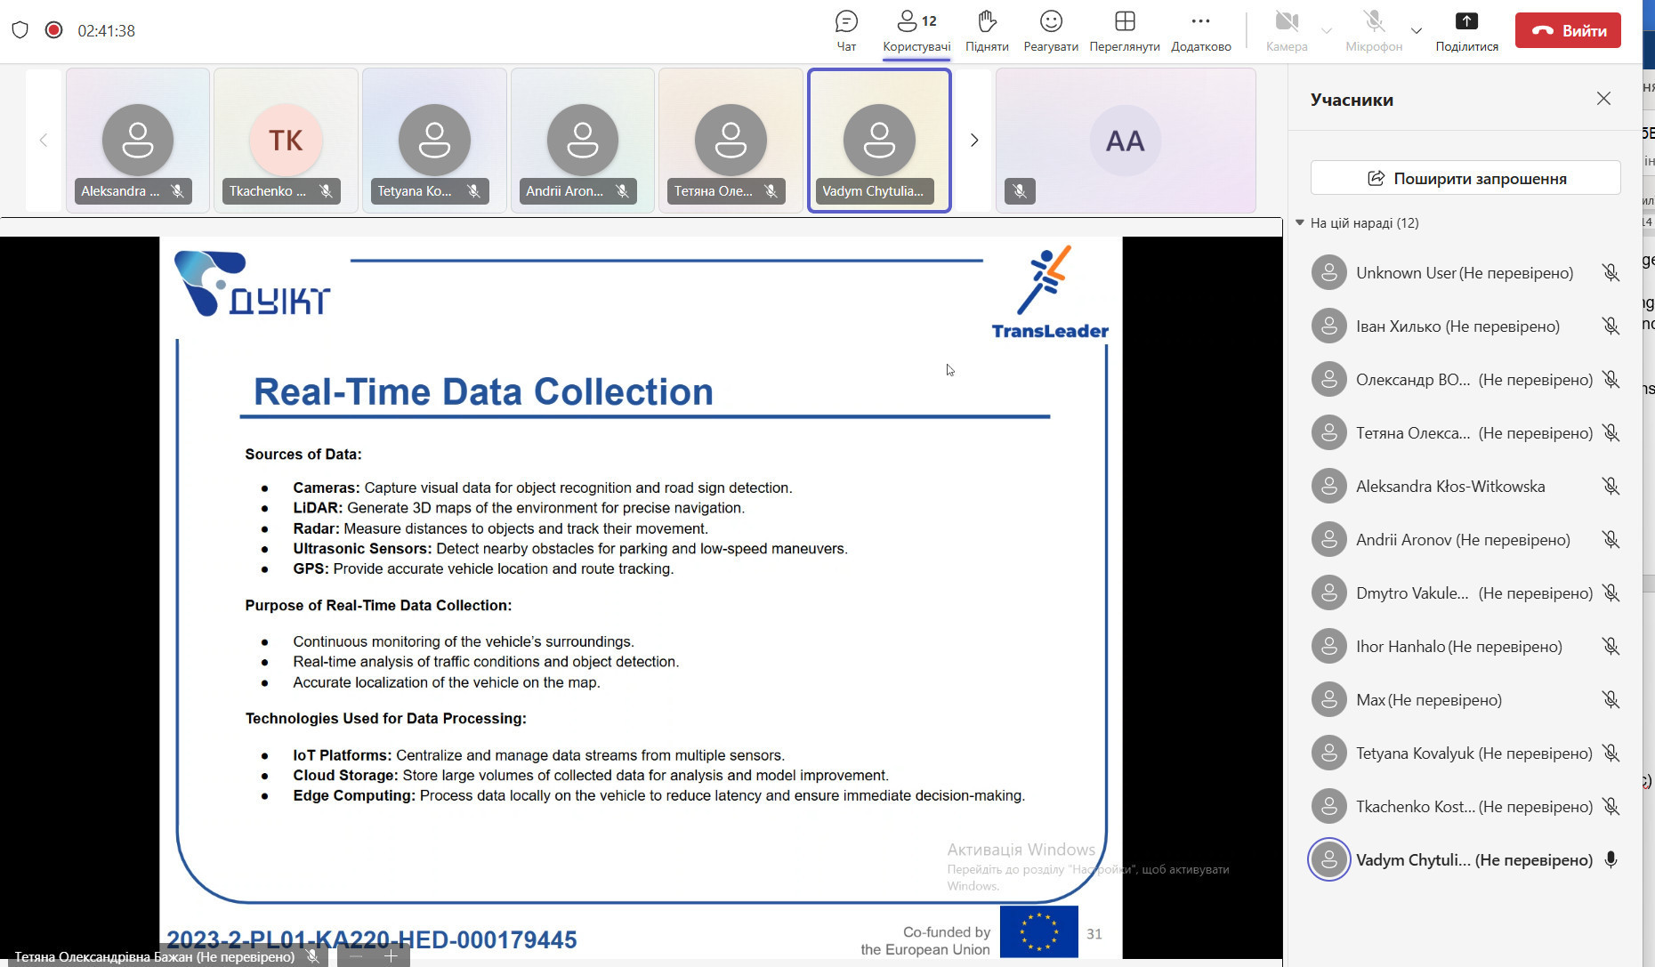This screenshot has width=1655, height=967.
Task: Click the Raise hand icon
Action: [986, 30]
